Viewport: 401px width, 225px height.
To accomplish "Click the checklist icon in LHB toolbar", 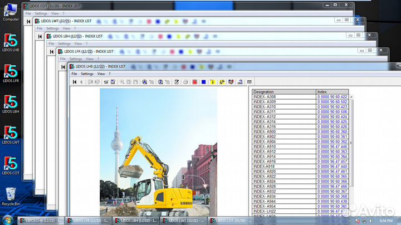I will coord(113,82).
